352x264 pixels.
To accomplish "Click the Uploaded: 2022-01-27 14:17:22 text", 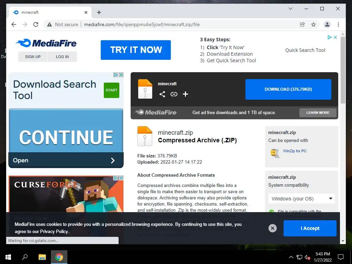I will click(169, 162).
